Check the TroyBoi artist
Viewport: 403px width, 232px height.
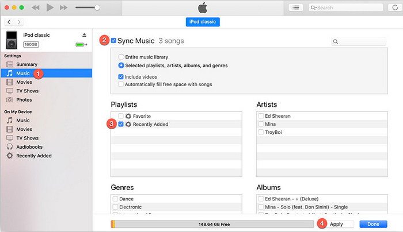(261, 132)
